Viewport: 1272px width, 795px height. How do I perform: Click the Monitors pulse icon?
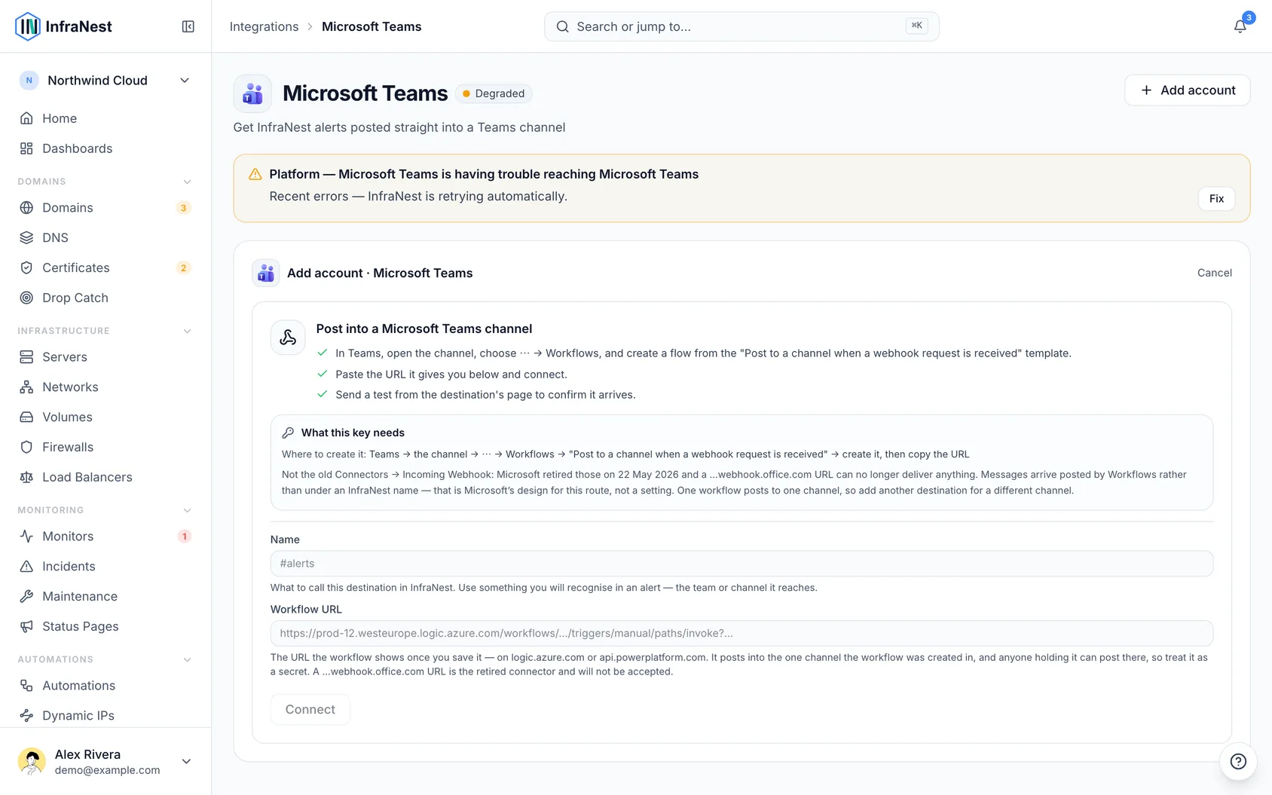(26, 536)
